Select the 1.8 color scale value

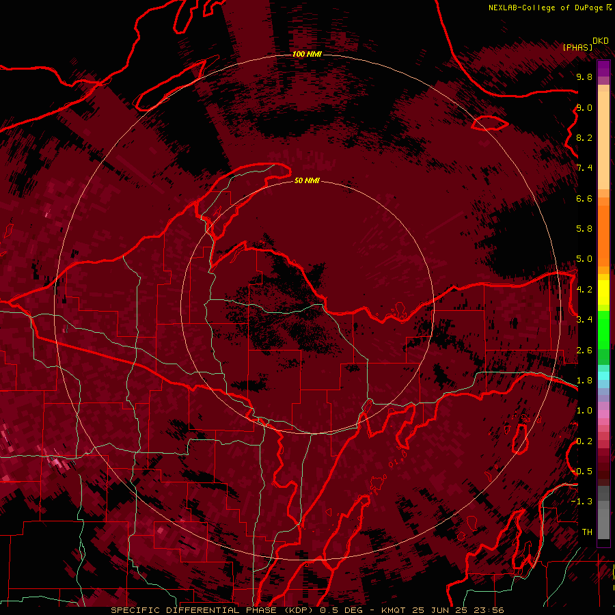[584, 381]
